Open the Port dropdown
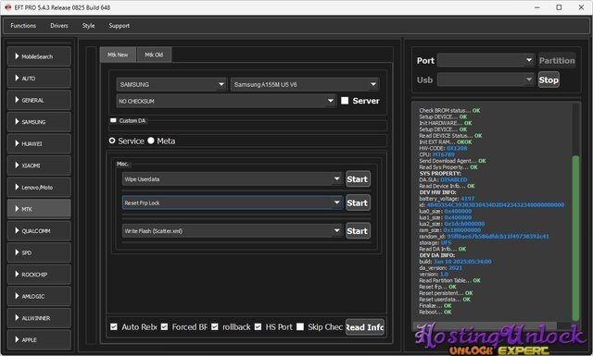 [486, 60]
